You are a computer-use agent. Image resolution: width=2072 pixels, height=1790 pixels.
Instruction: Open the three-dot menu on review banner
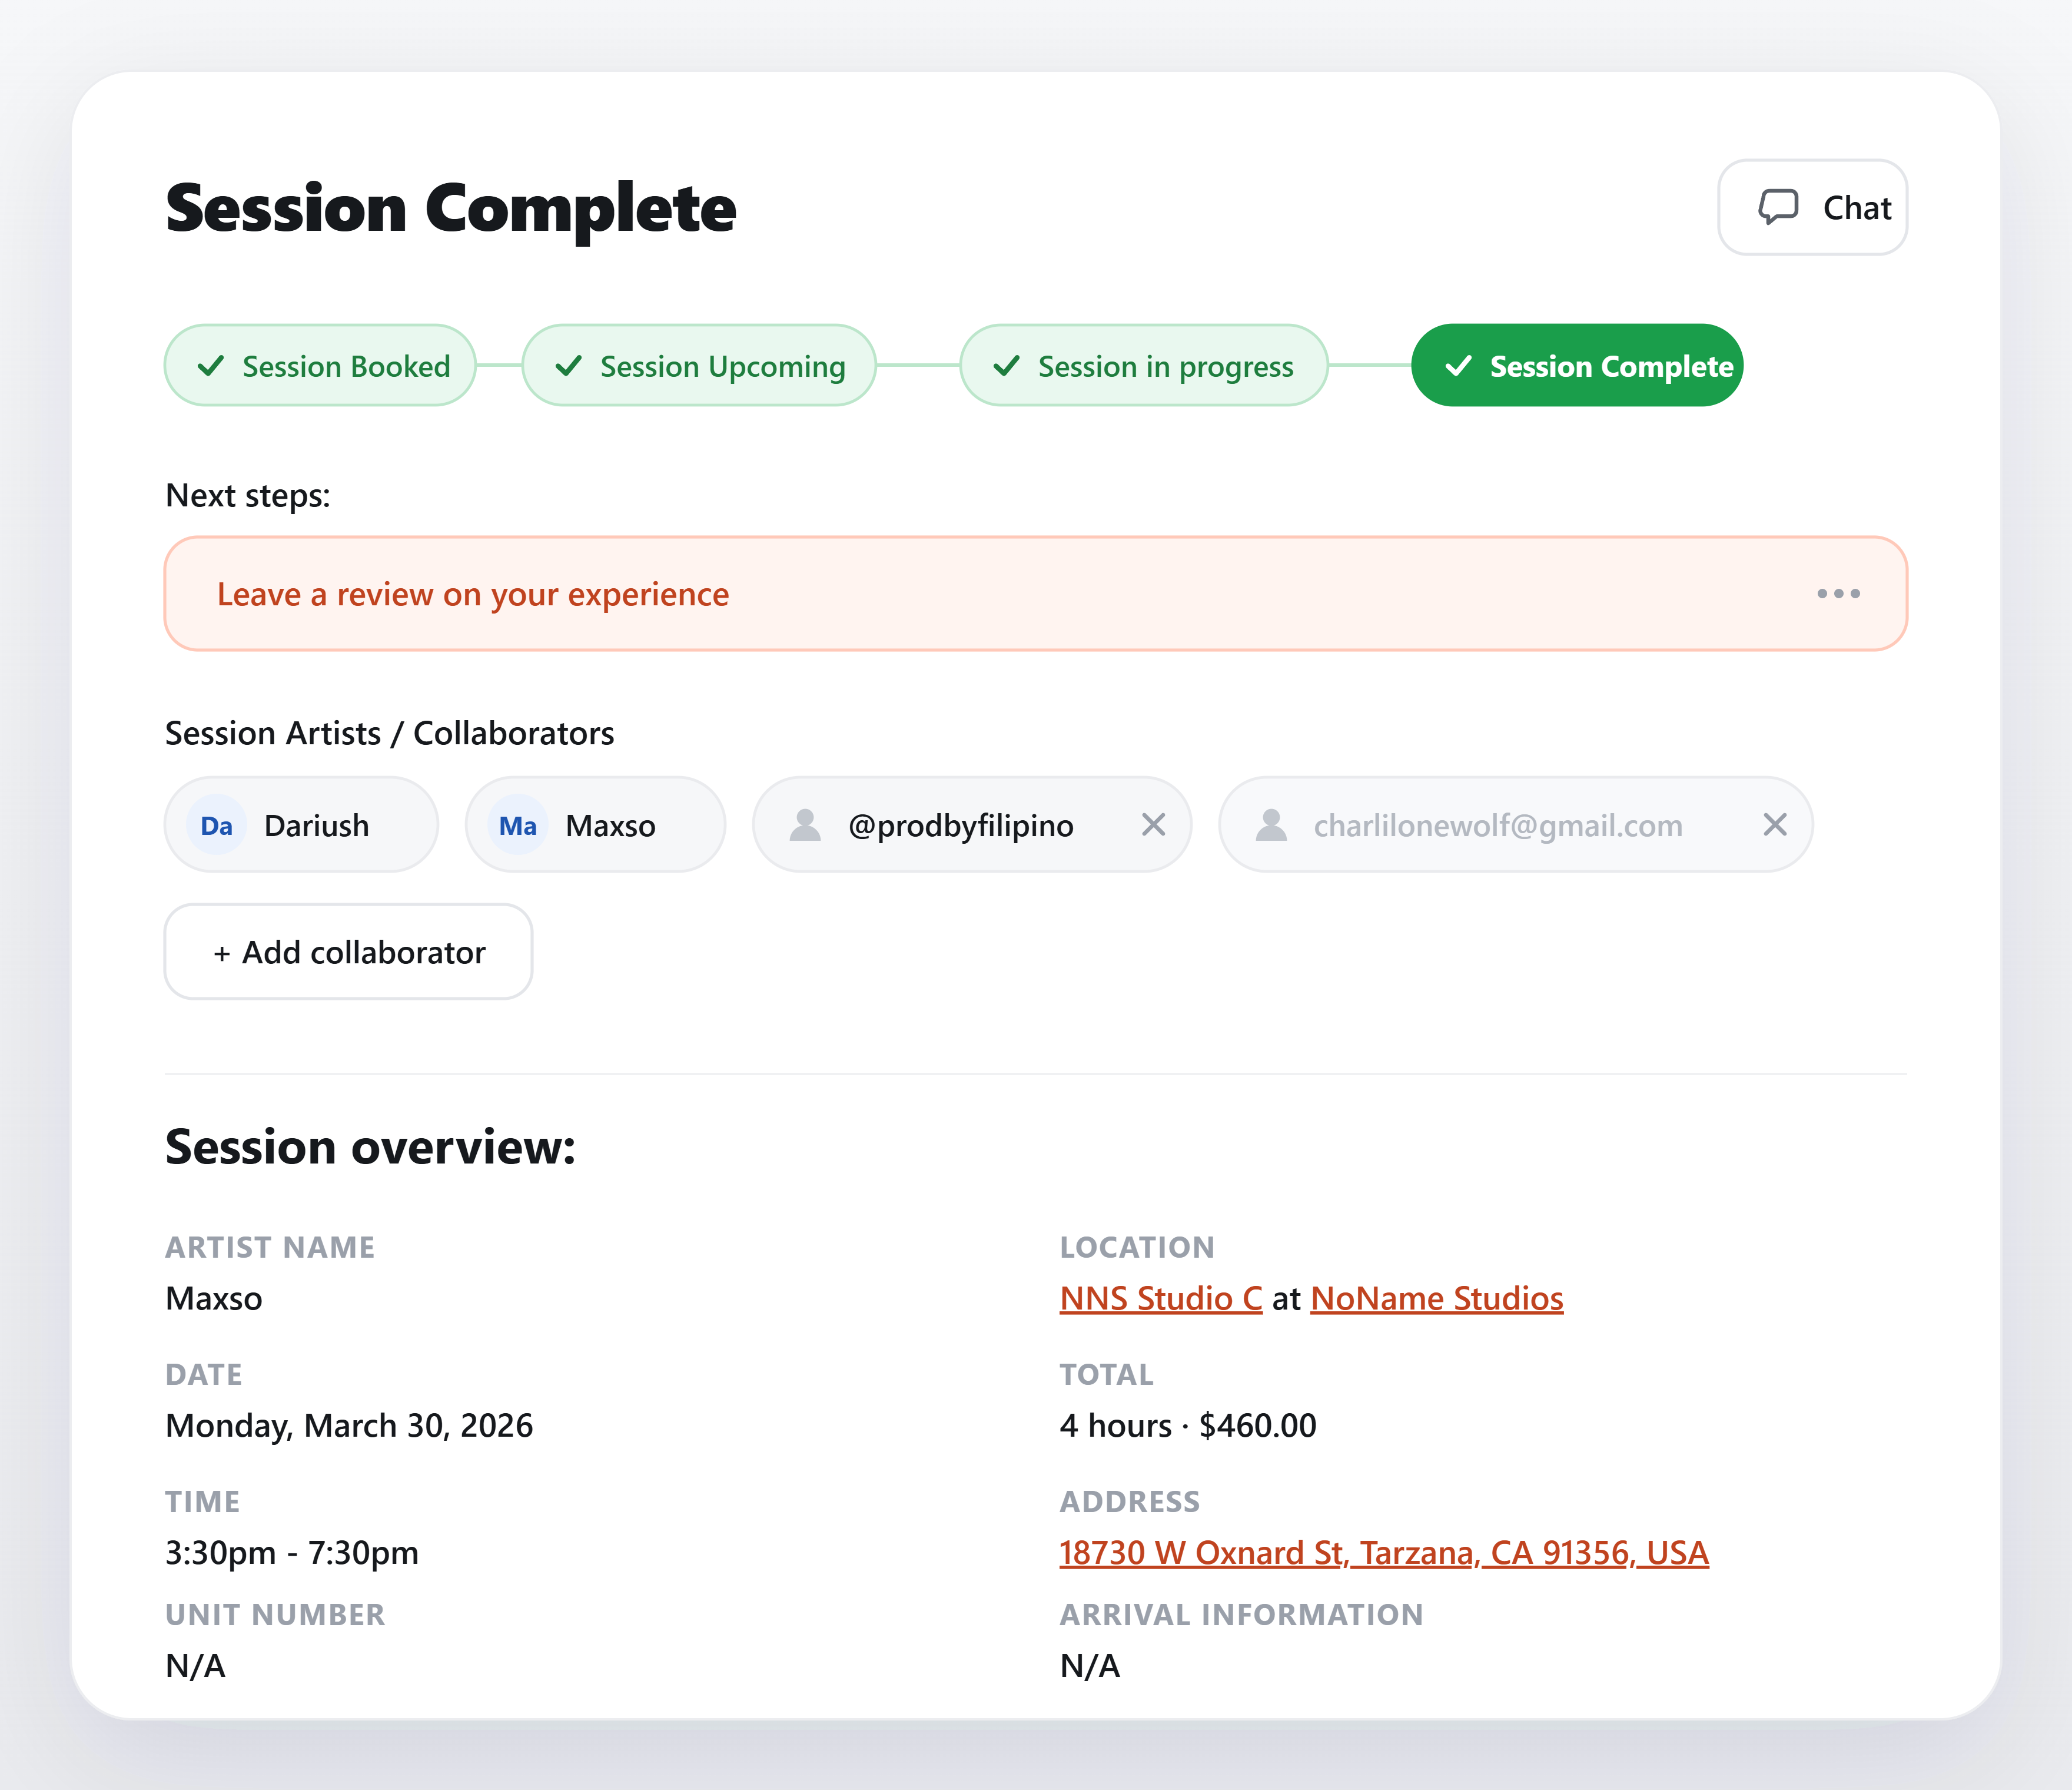1838,594
